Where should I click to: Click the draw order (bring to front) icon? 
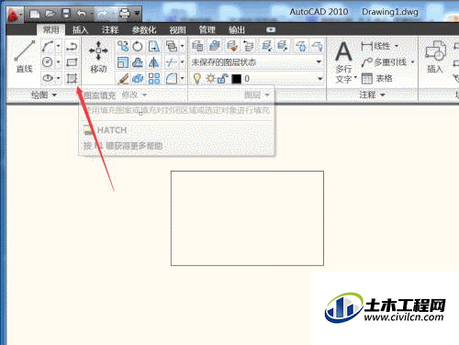(x=172, y=46)
